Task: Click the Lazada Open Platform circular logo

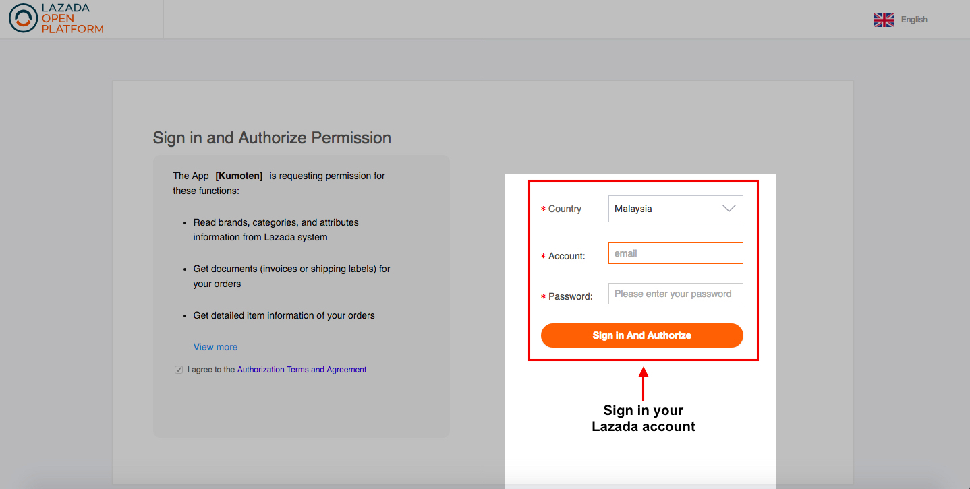Action: 23,18
